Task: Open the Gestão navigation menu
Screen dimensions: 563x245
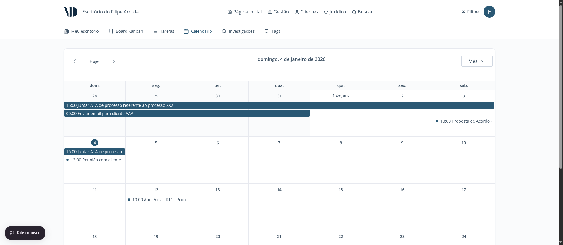Action: click(x=278, y=12)
